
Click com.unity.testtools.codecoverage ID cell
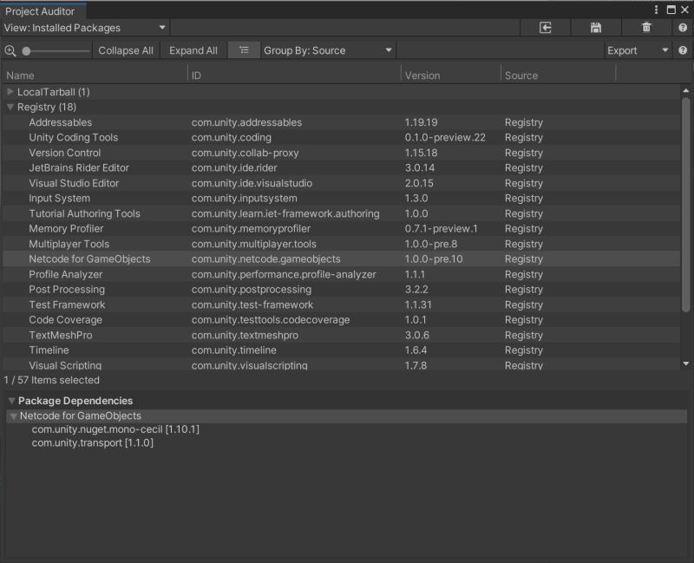pyautogui.click(x=271, y=319)
